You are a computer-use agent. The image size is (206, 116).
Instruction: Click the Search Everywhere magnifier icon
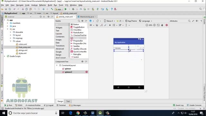pyautogui.click(x=200, y=9)
